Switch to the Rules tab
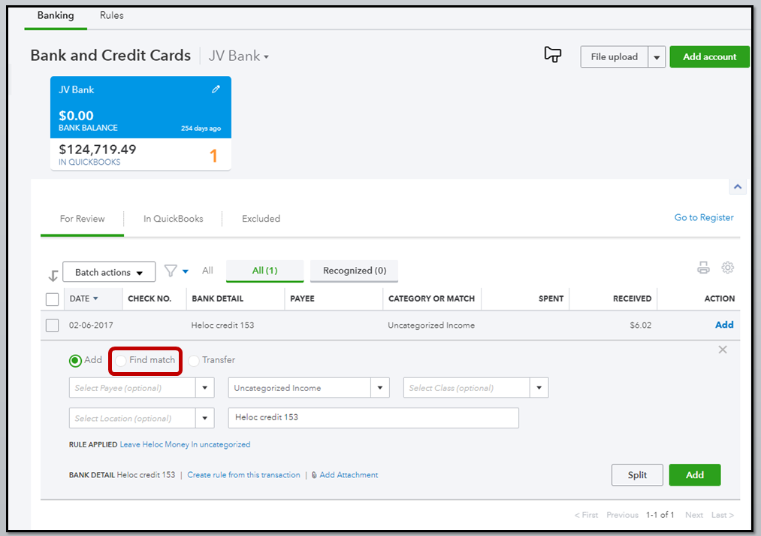Viewport: 761px width, 536px height. pos(112,15)
